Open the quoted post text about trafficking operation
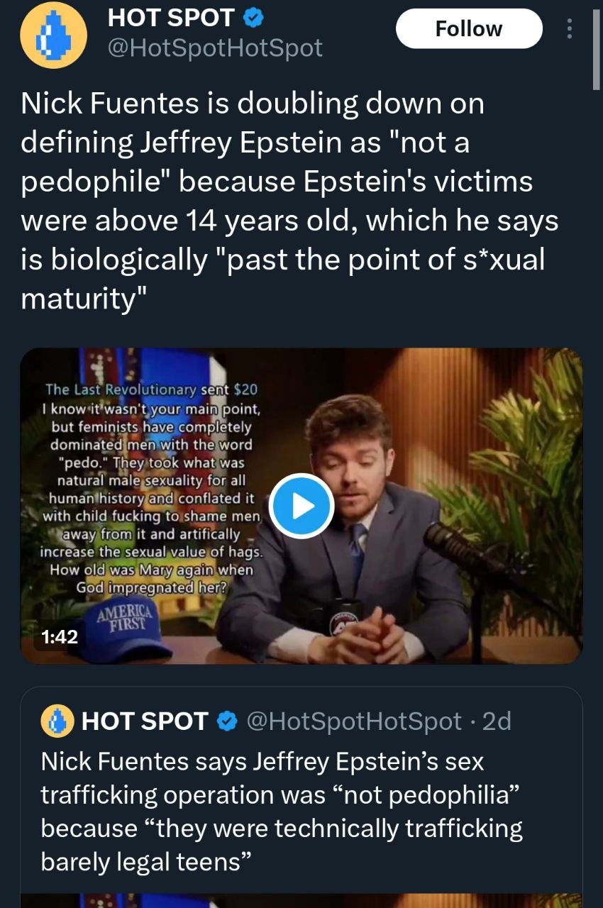 coord(282,812)
